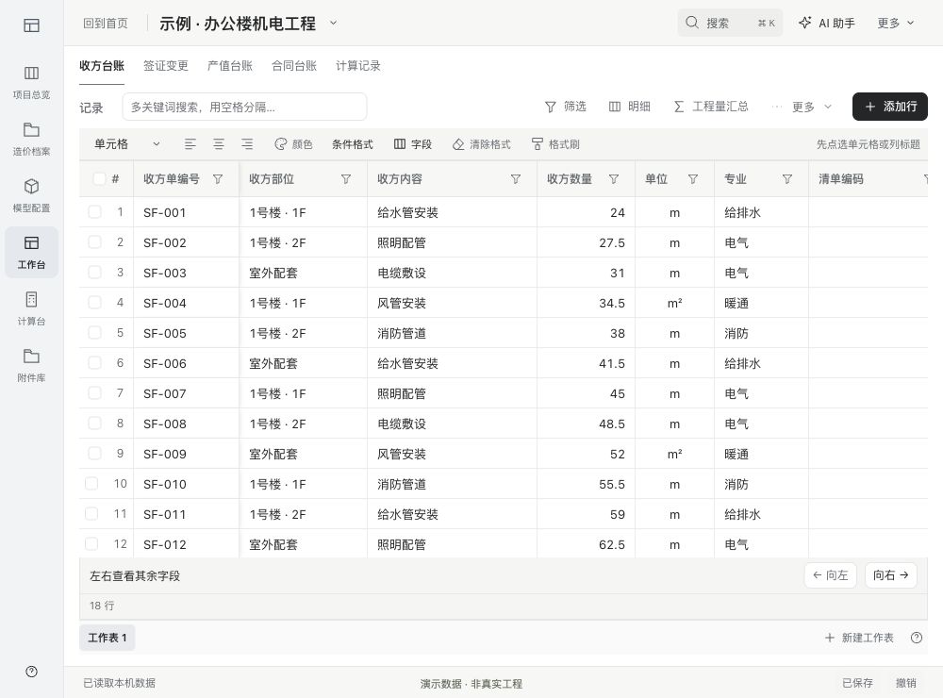This screenshot has width=943, height=698.
Task: Click 清除格式 eraser tool
Action: pyautogui.click(x=481, y=143)
